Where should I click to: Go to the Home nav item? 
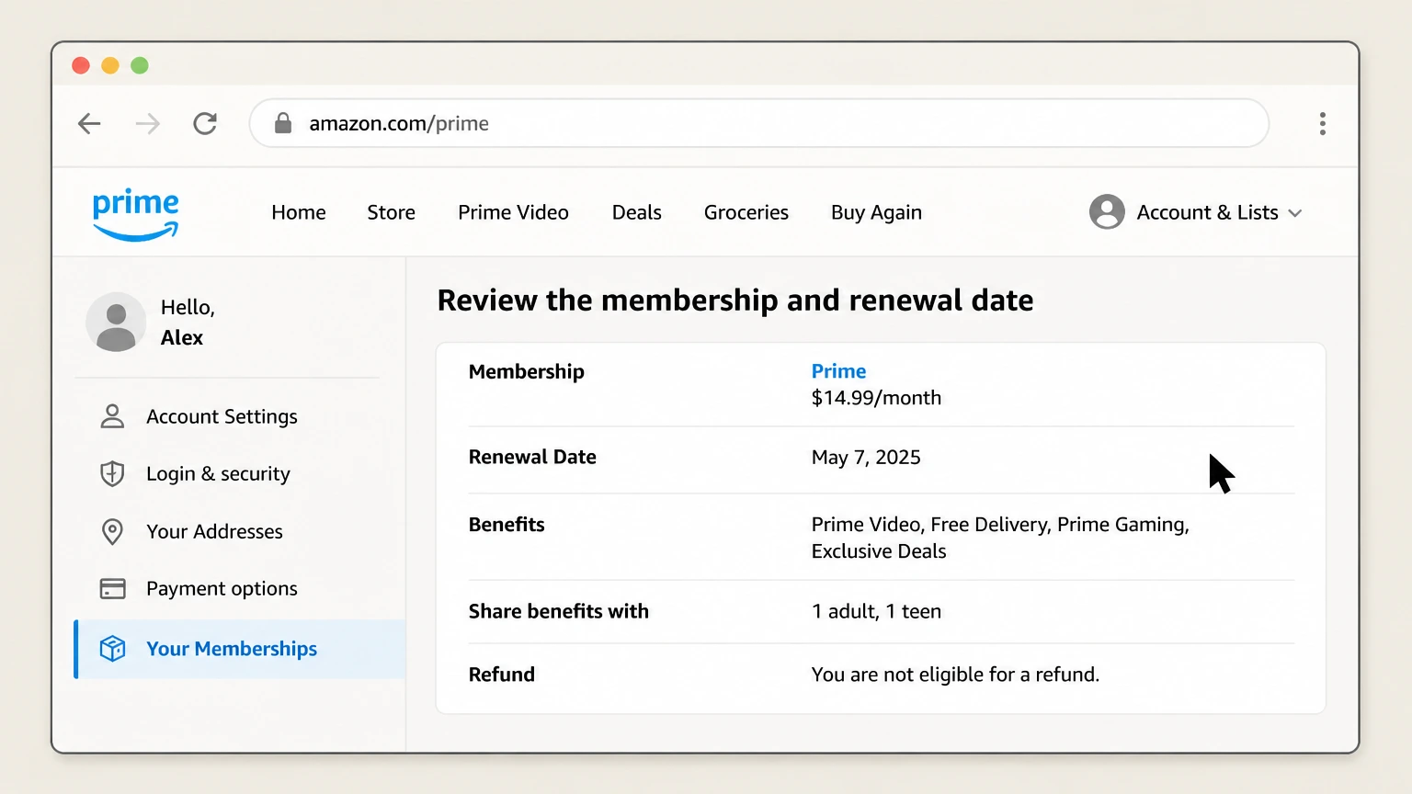(299, 212)
